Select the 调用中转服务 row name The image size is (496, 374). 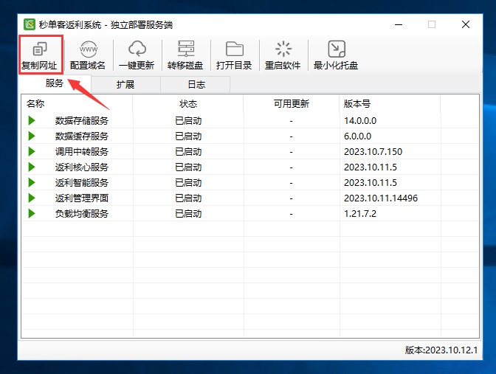tap(82, 152)
